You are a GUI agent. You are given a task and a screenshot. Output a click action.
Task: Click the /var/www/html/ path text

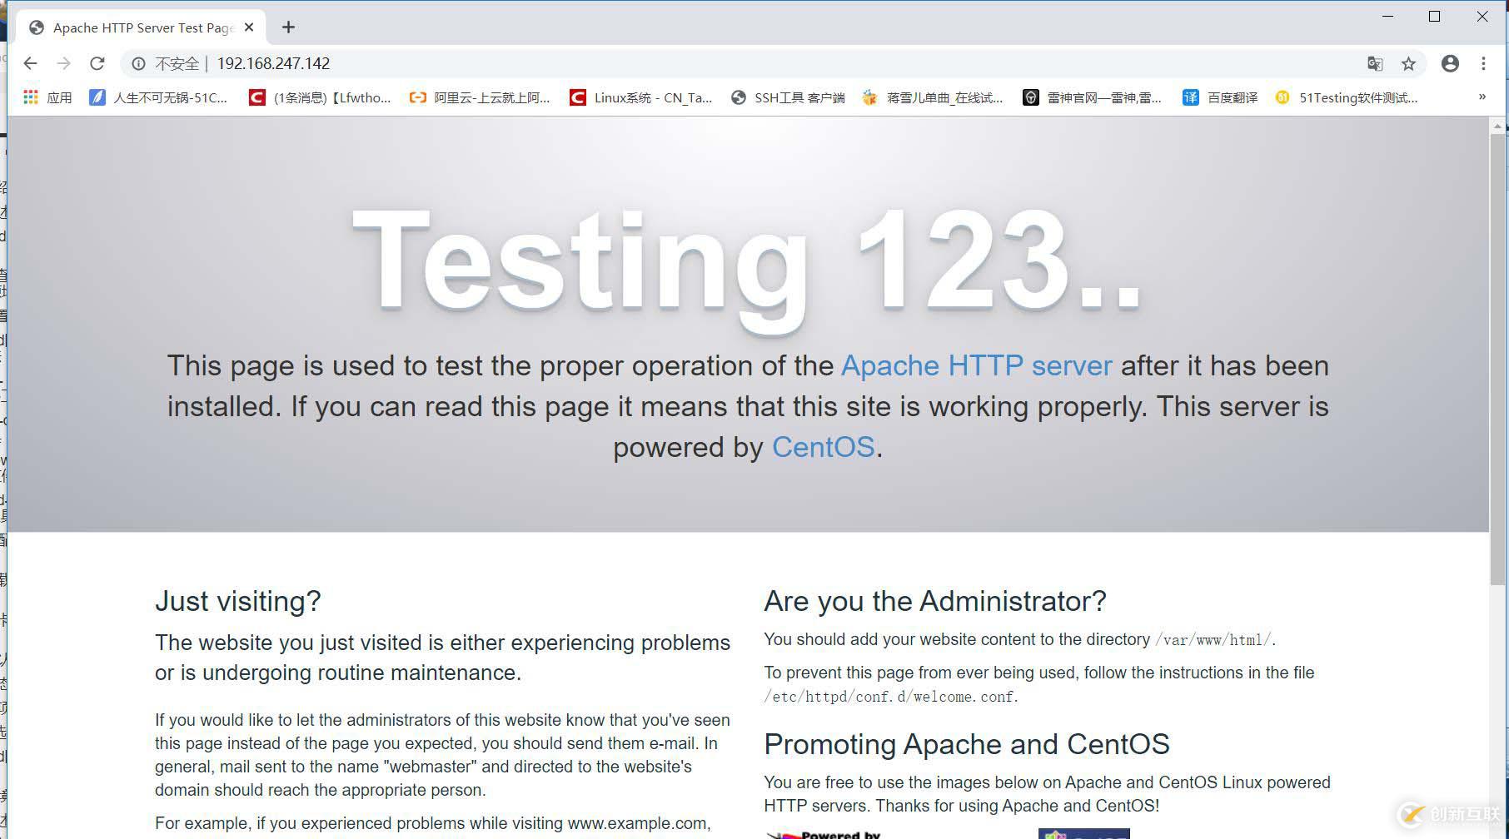tap(1213, 640)
